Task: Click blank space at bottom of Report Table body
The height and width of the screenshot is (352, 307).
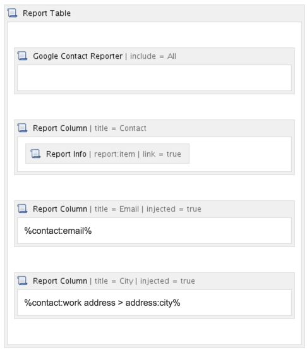Action: click(x=154, y=332)
